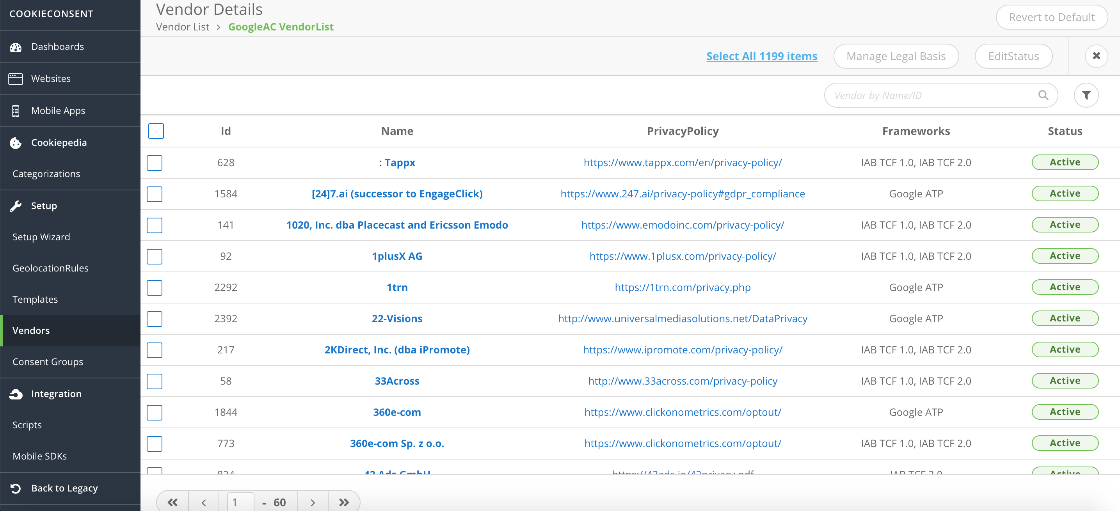Open ipromote.com privacy-policy link
Image resolution: width=1120 pixels, height=511 pixels.
coord(683,350)
